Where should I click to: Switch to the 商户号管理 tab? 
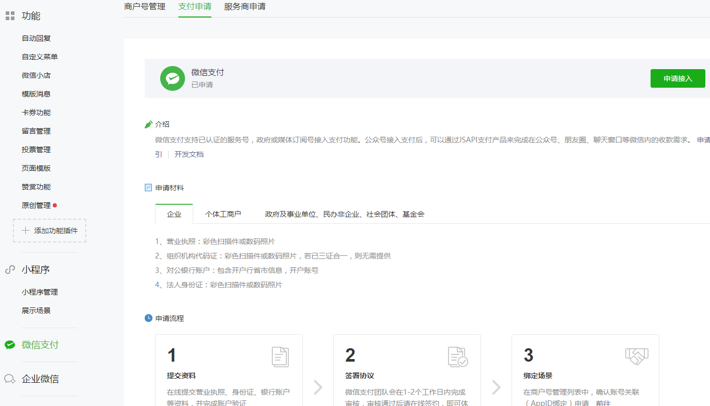[145, 7]
